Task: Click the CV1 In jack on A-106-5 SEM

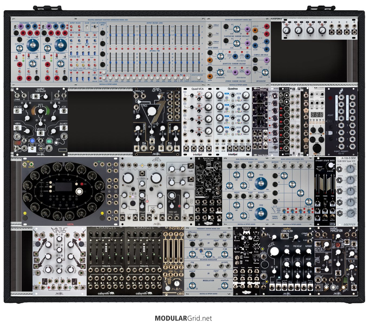Action: coord(339,169)
